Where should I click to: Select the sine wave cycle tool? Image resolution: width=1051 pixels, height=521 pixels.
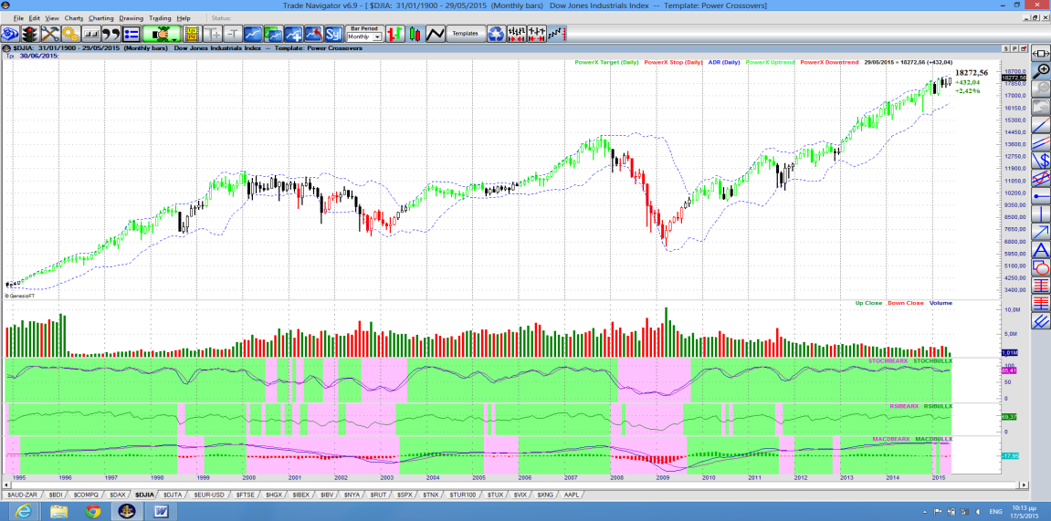pos(1041,178)
